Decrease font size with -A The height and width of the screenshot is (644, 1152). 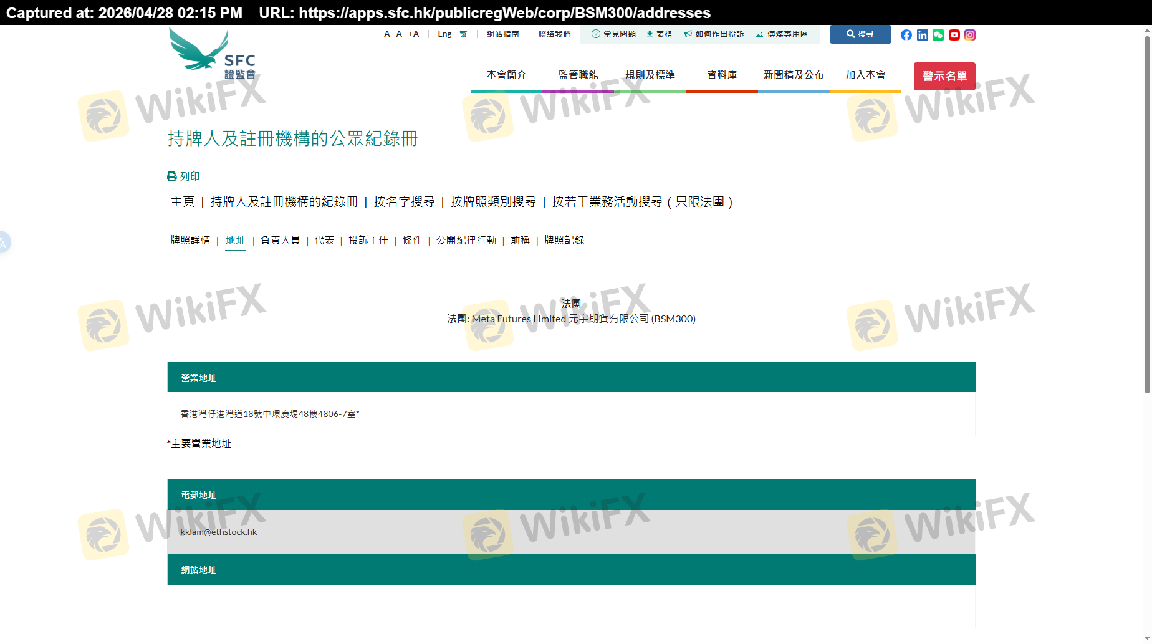tap(386, 34)
